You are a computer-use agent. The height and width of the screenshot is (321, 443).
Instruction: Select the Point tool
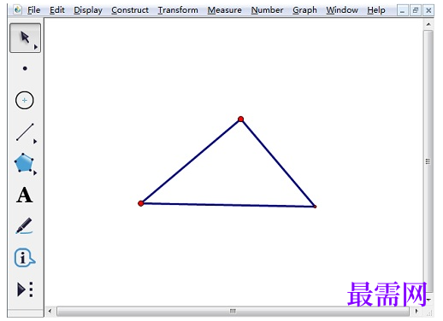coord(25,68)
